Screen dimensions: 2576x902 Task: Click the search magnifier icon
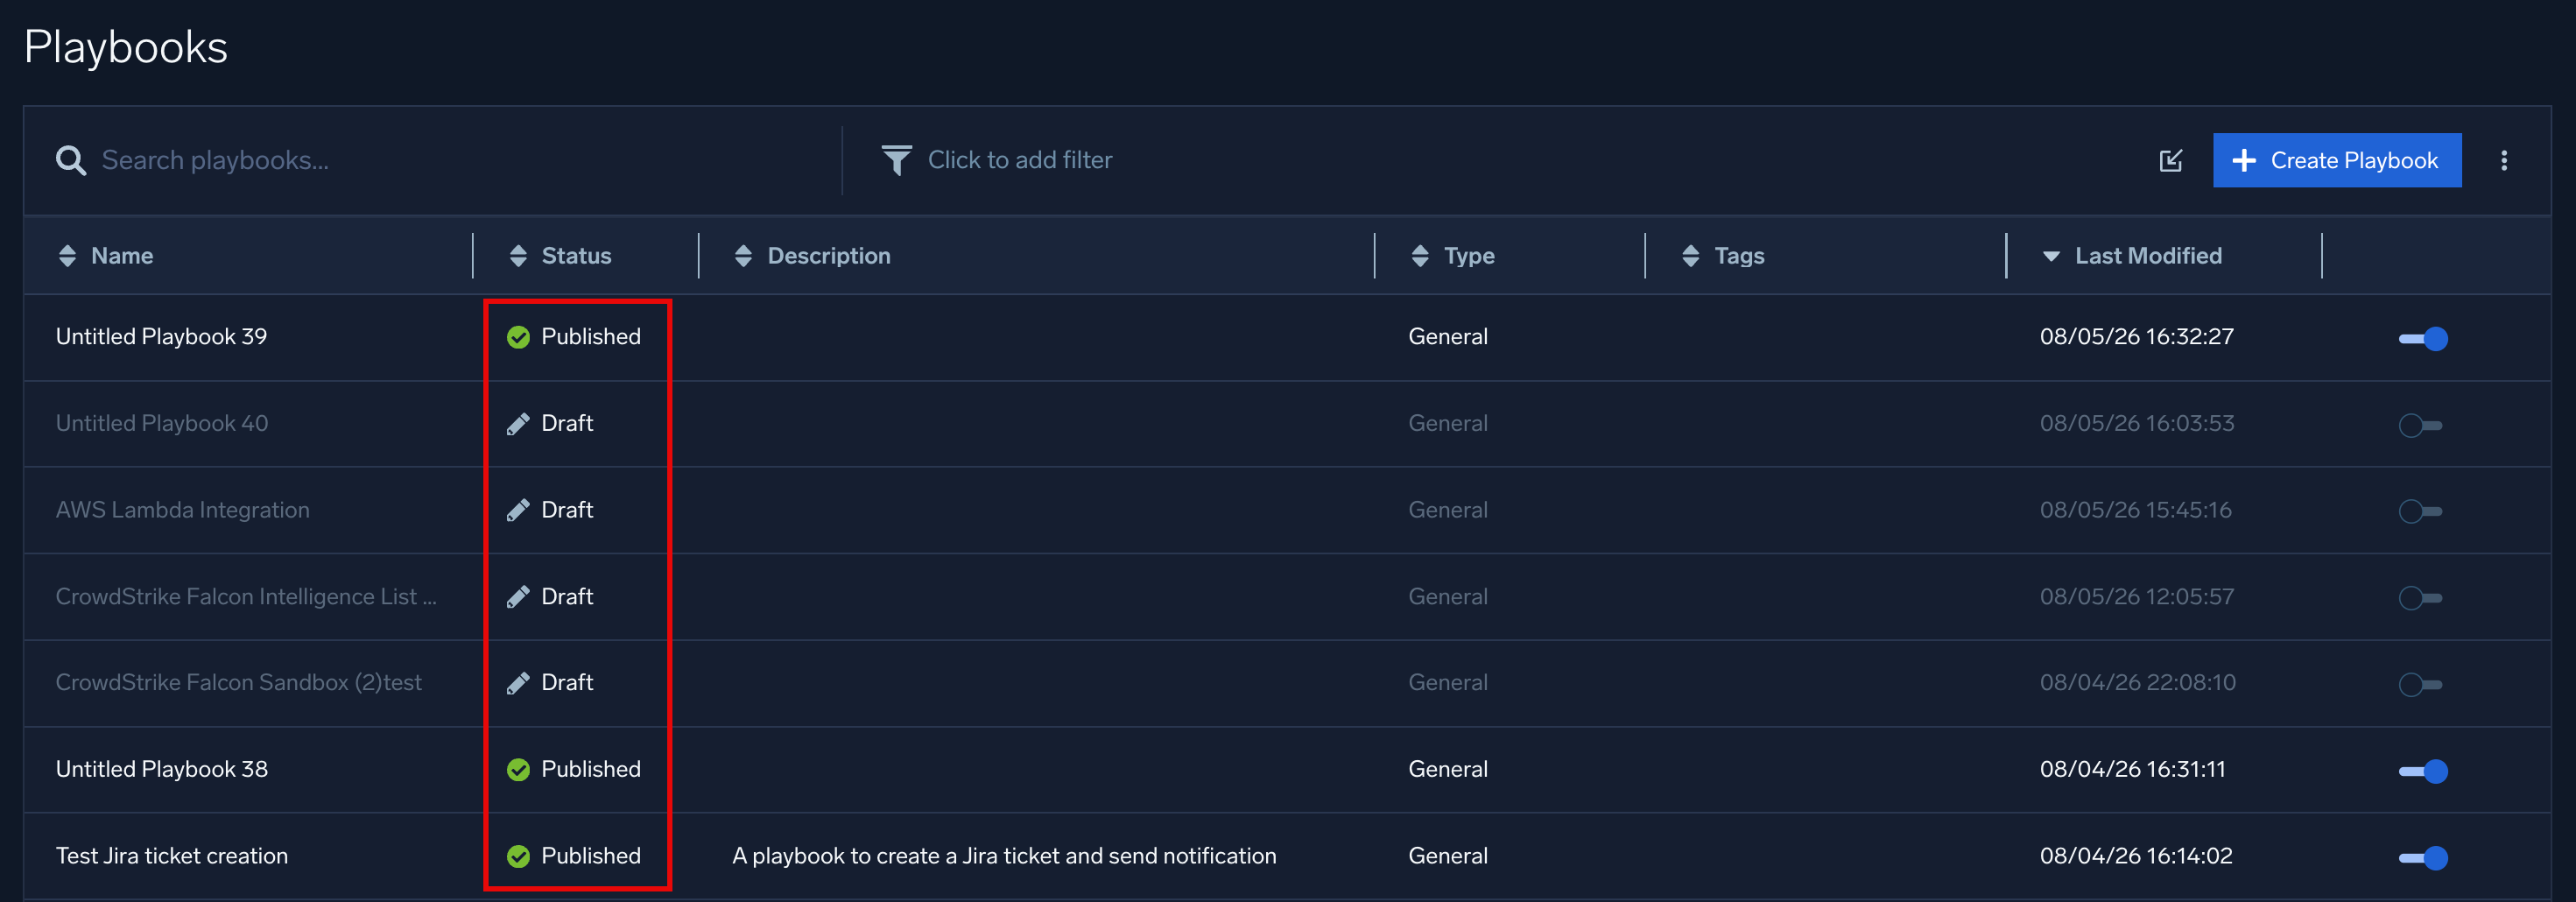[x=70, y=160]
